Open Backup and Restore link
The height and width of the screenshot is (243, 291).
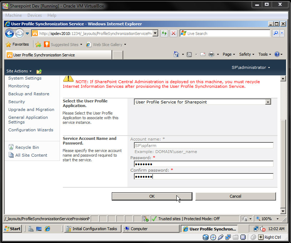tap(29, 94)
